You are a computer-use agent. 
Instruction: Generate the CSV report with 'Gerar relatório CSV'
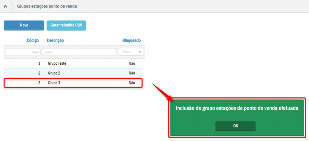(66, 25)
